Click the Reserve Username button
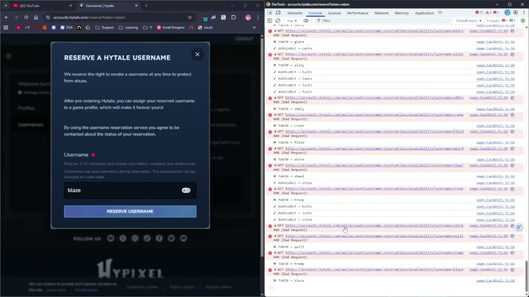This screenshot has width=529, height=297. coord(130,211)
